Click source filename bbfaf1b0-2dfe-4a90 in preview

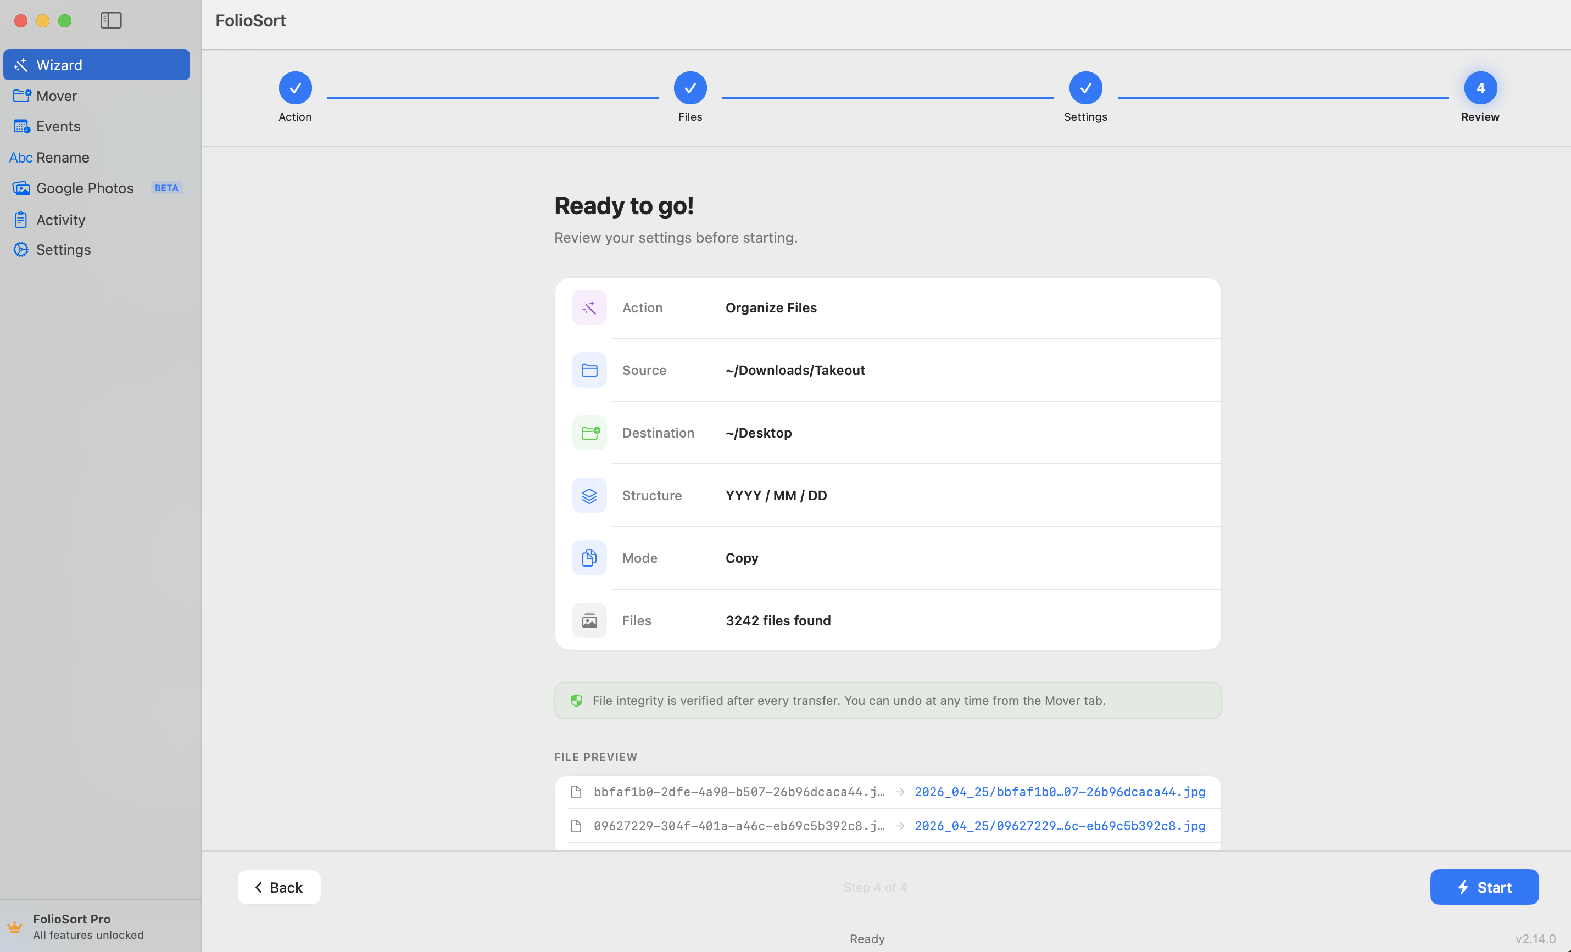pos(739,792)
